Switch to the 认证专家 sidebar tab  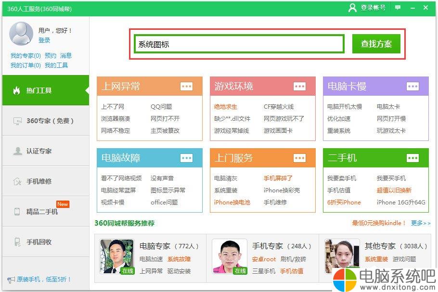(46, 151)
